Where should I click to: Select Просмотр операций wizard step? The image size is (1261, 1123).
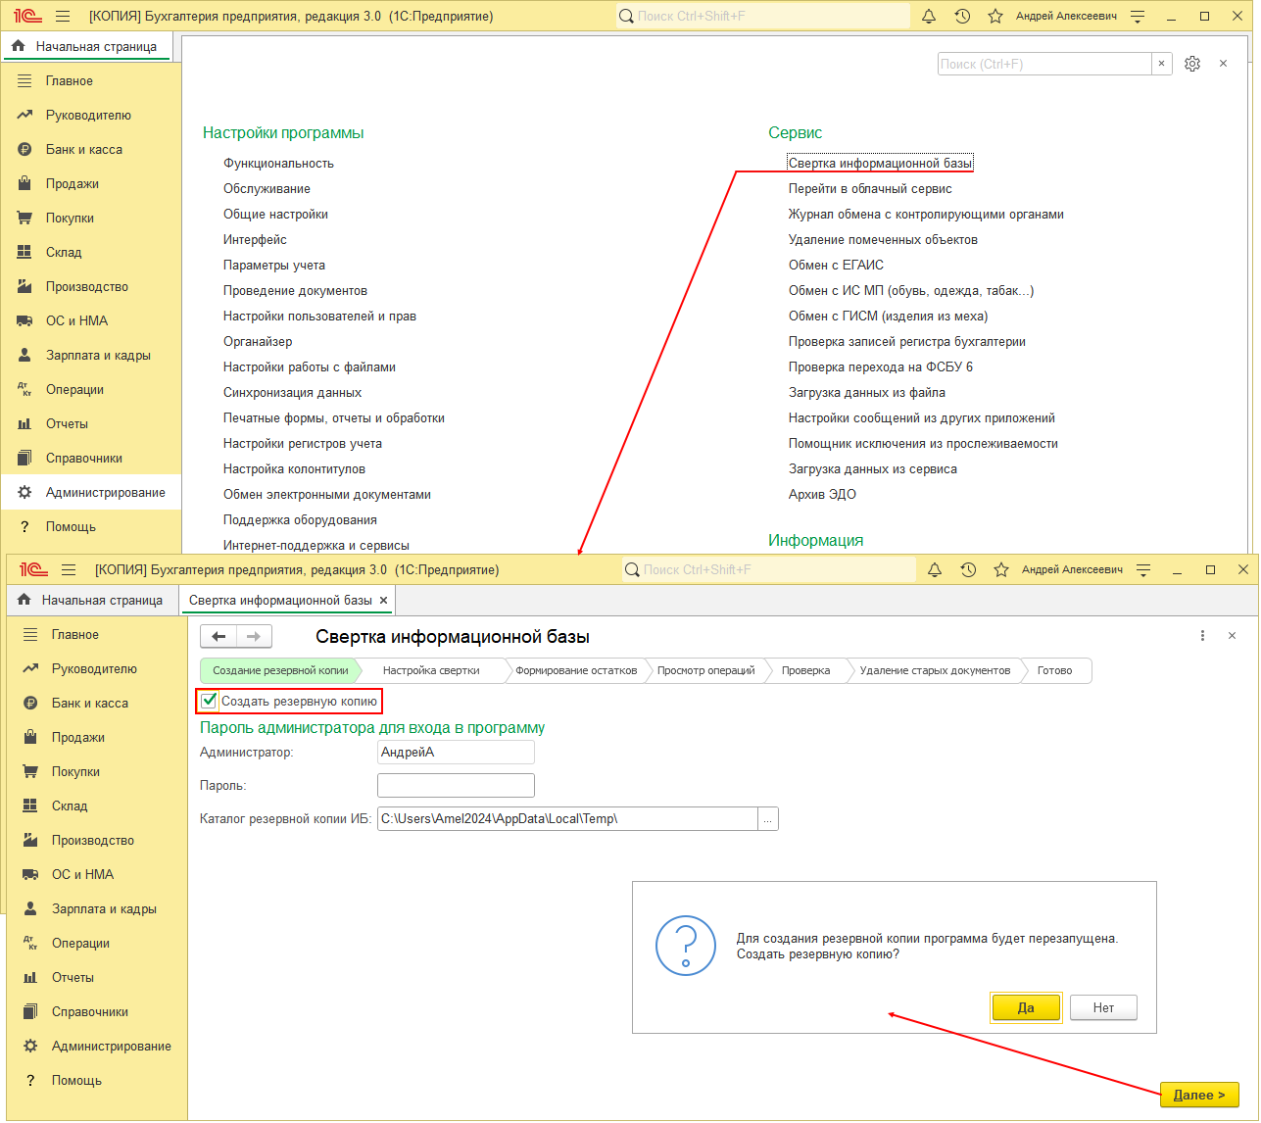click(705, 670)
